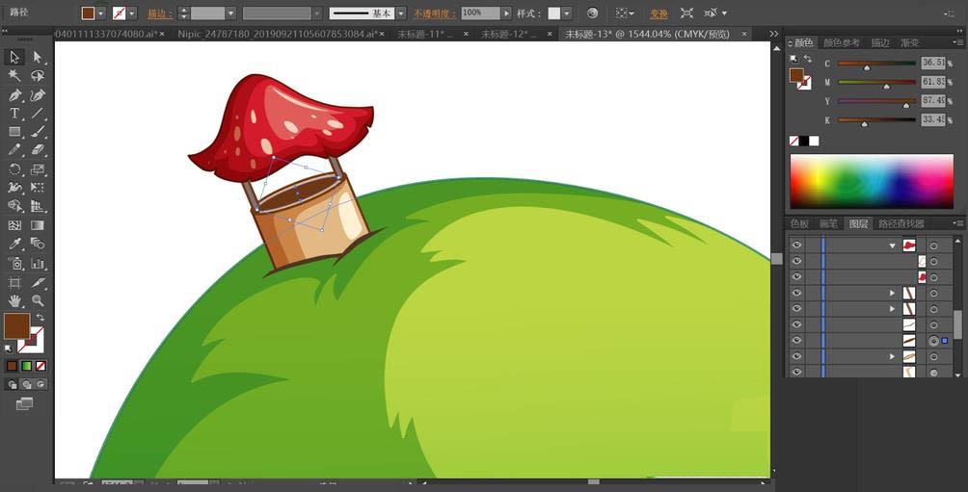Choose the Magic Wand tool
The width and height of the screenshot is (968, 492).
[14, 76]
